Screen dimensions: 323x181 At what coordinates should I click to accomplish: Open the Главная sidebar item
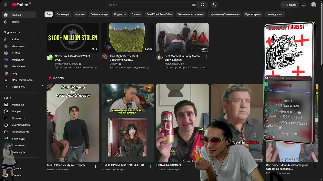19,15
